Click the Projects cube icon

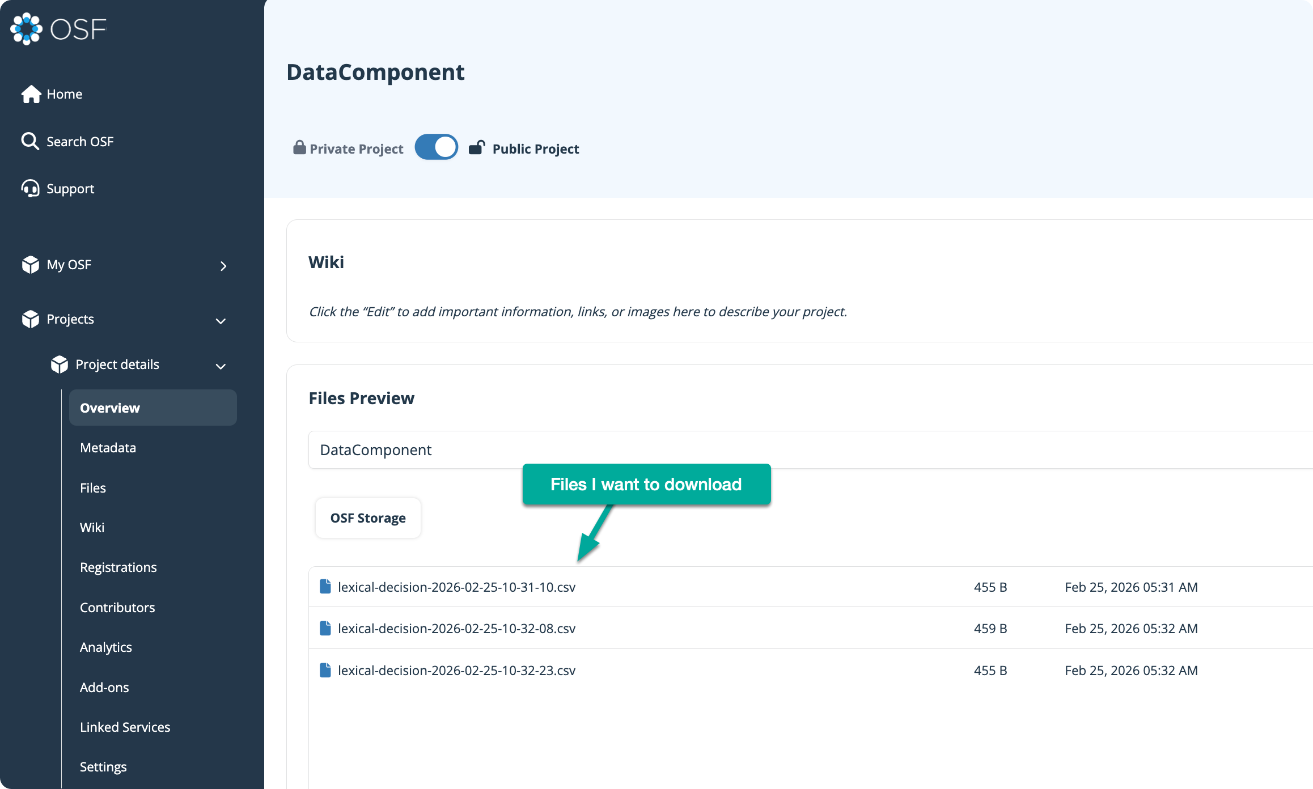point(31,319)
